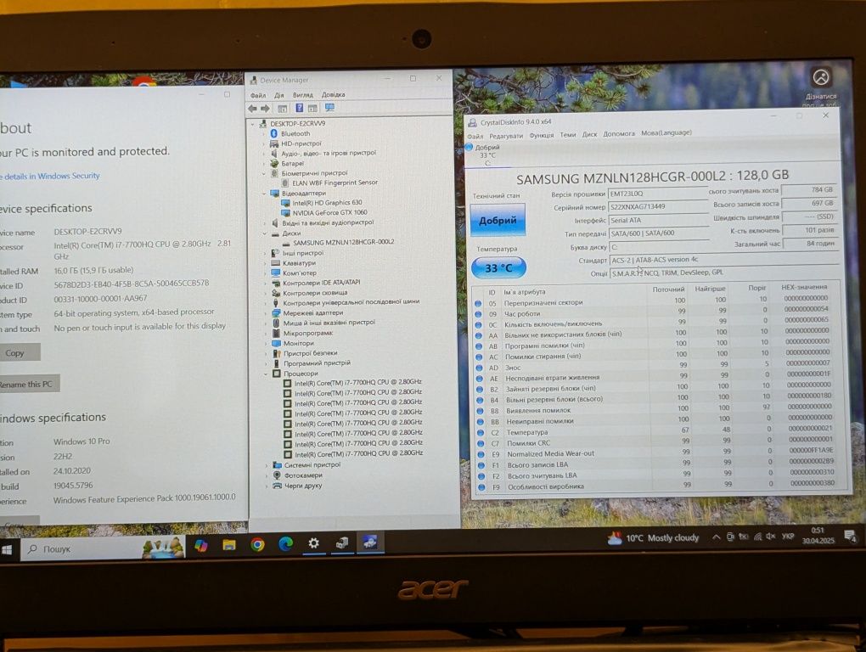Expand the Мережеві адаптери category

tap(266, 313)
